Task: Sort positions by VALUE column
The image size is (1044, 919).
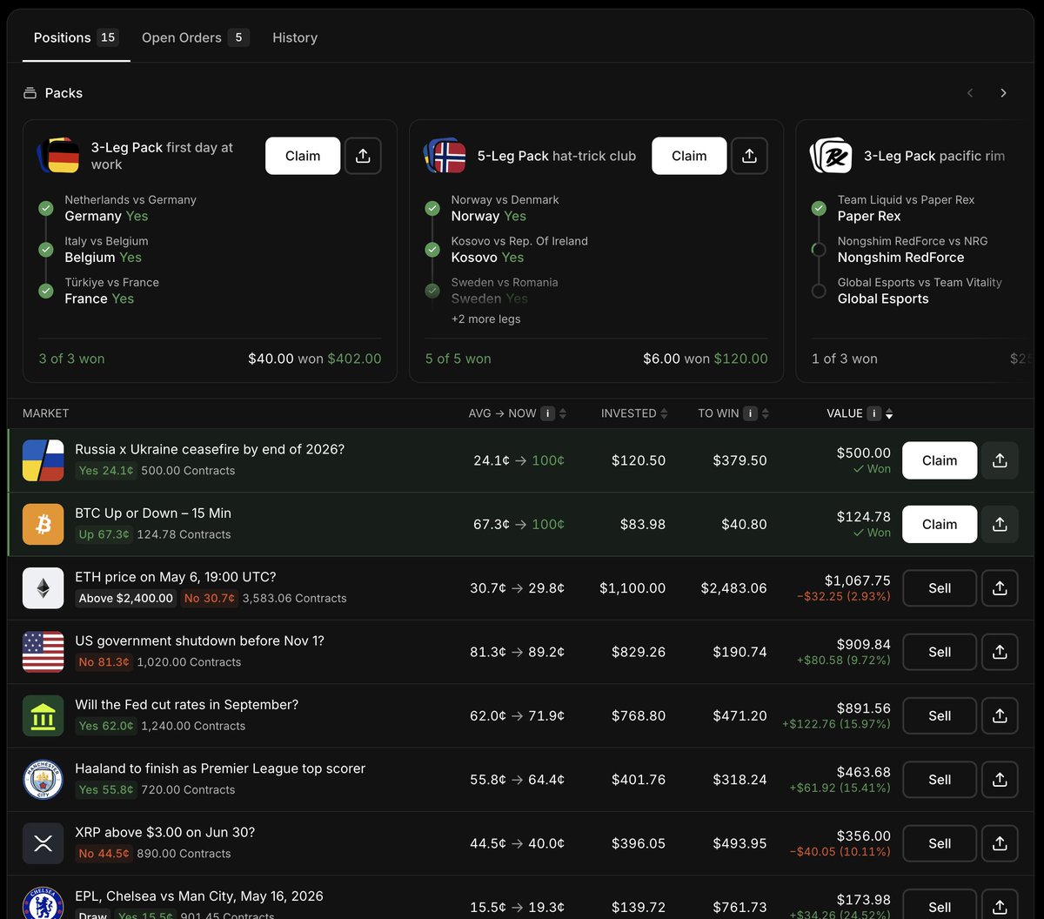Action: [889, 414]
